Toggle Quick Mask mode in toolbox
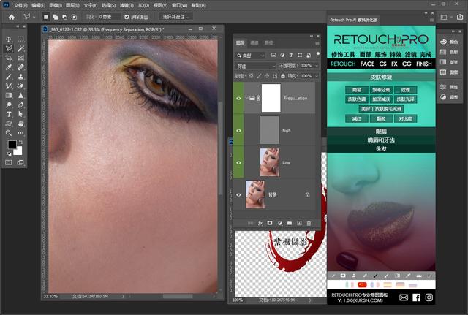The height and width of the screenshot is (315, 468). [x=9, y=162]
